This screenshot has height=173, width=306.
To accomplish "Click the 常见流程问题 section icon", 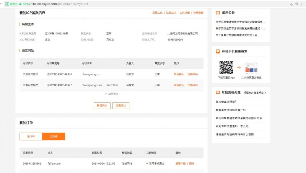I will click(218, 93).
